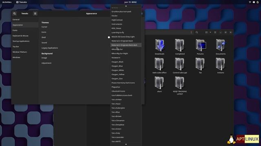Viewport: 261px width, 146px height.
Task: Open Window Titlebars section
Action: (x=25, y=52)
